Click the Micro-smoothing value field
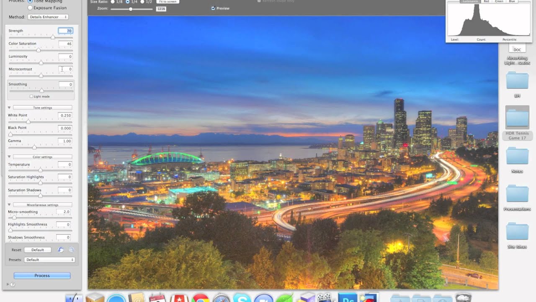Image resolution: width=536 pixels, height=302 pixels. 64,212
